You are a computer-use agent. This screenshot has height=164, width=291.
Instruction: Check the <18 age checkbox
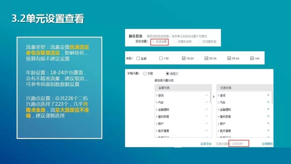point(161,58)
